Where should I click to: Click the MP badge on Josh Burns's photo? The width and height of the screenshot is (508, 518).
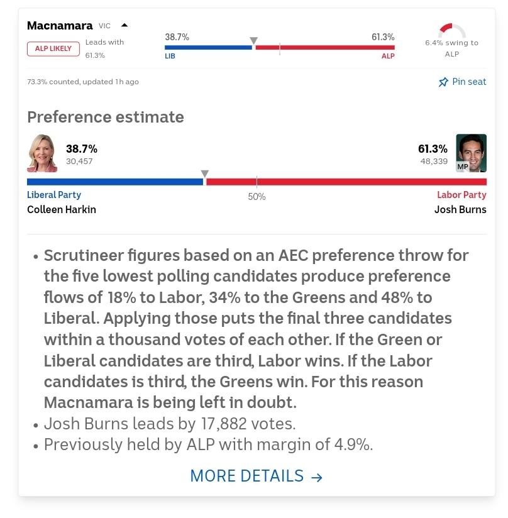[x=463, y=167]
